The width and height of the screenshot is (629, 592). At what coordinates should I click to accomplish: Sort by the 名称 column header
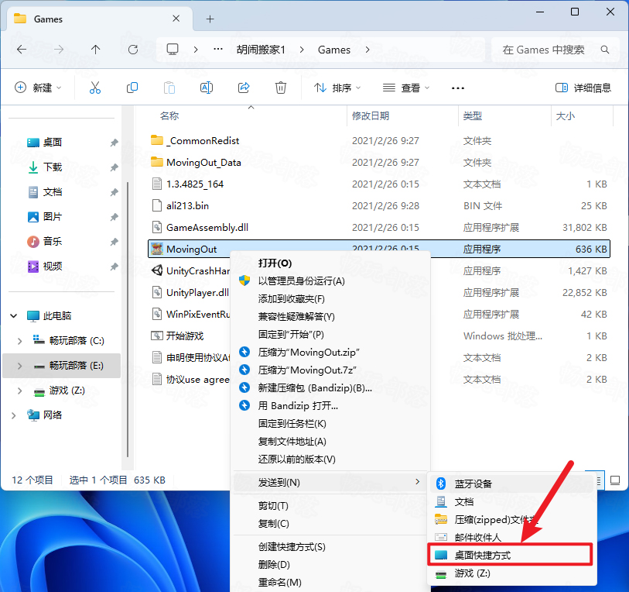[169, 115]
